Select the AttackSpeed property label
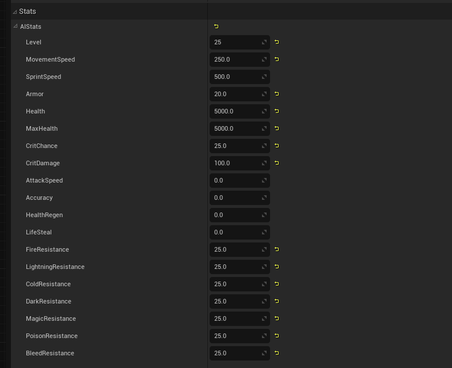Image resolution: width=452 pixels, height=368 pixels. pyautogui.click(x=44, y=180)
